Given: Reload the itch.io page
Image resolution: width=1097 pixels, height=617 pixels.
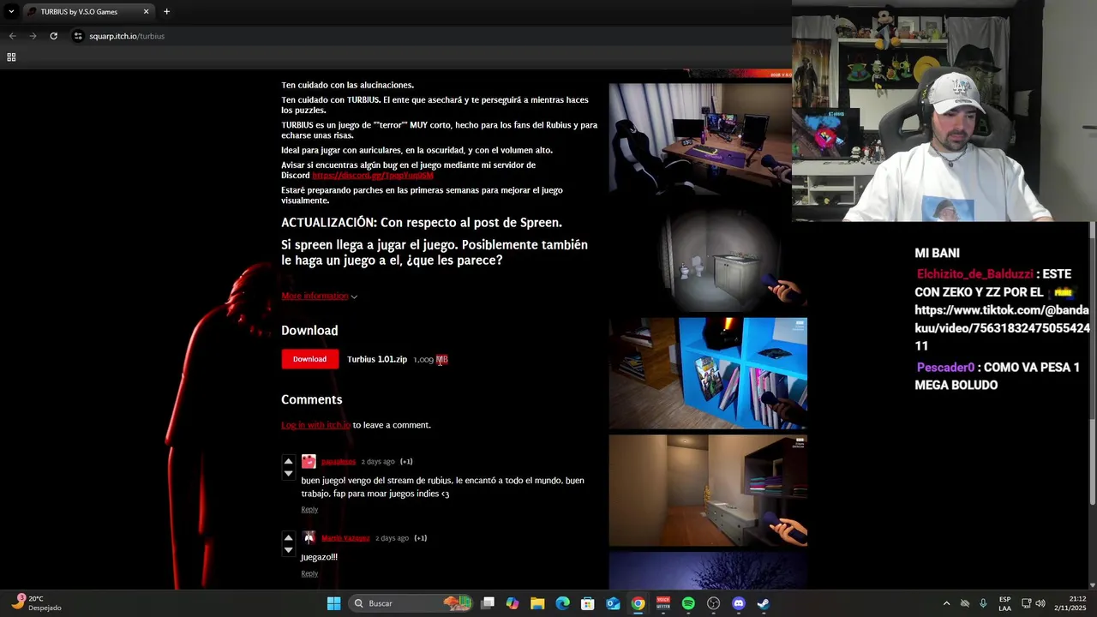Looking at the screenshot, I should coord(53,36).
